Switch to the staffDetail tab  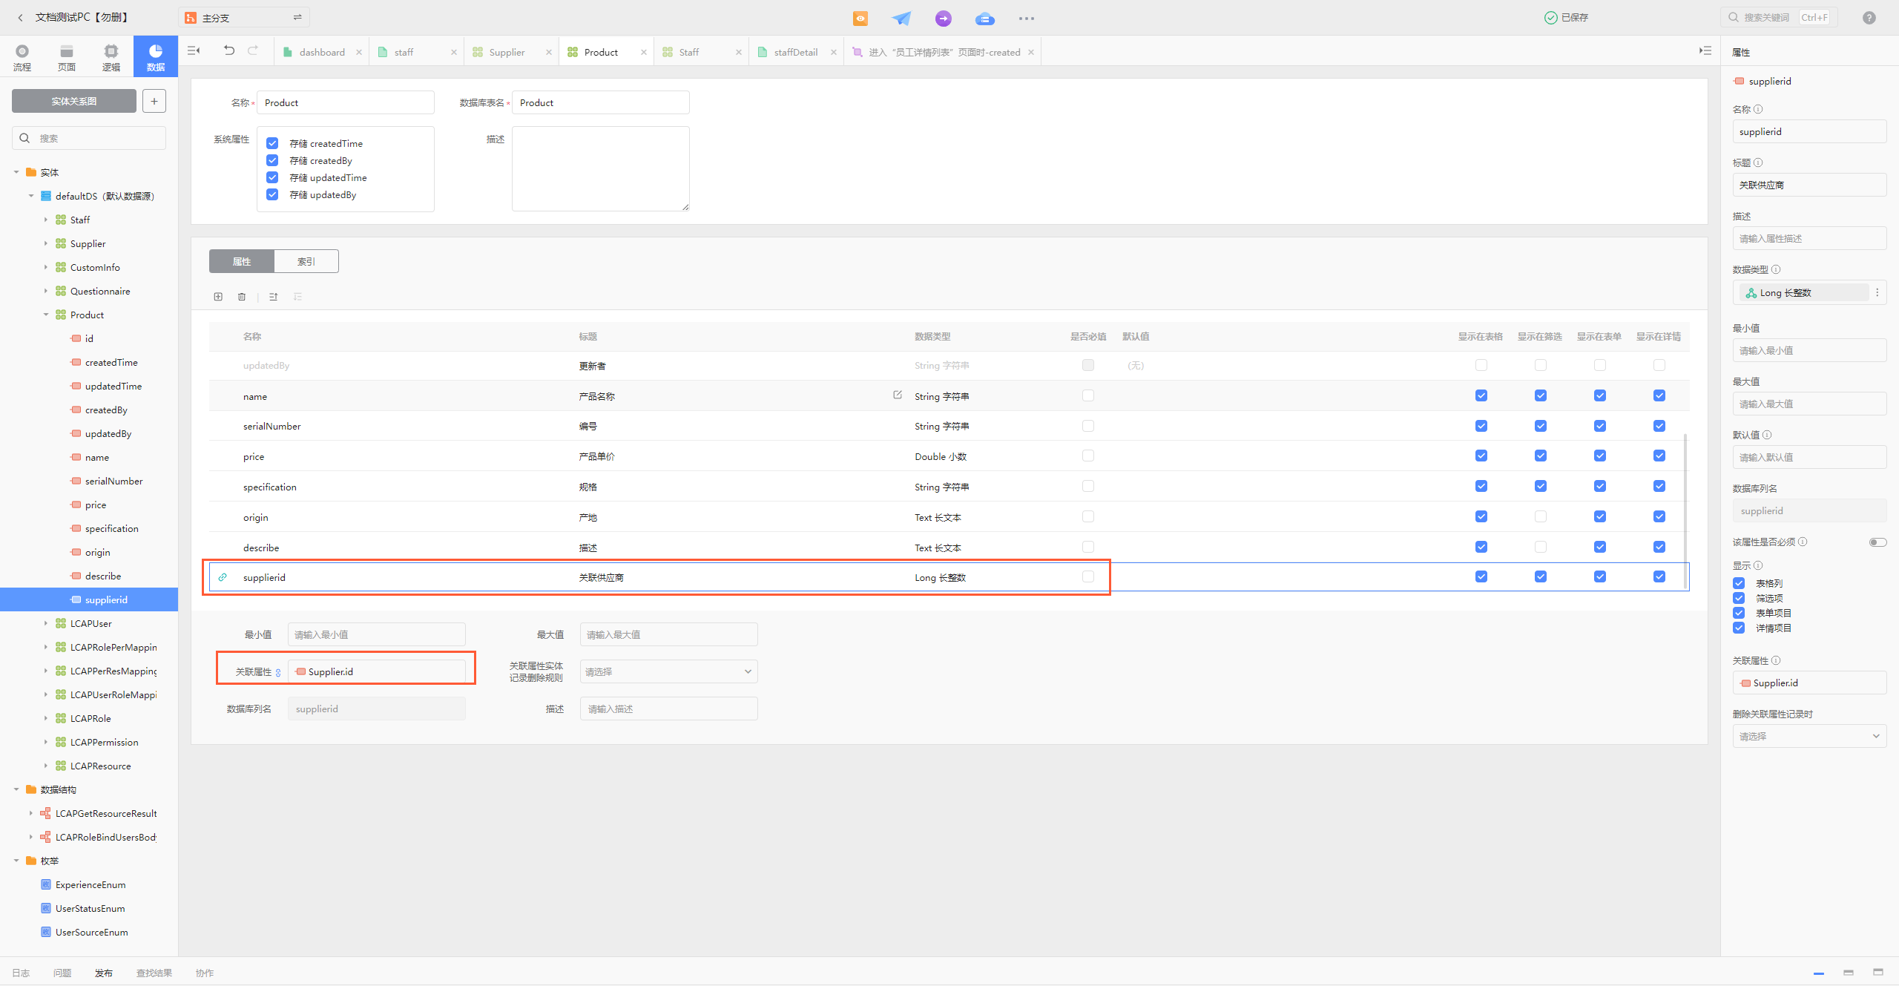[795, 52]
